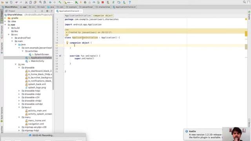Expand the .gradle folder arrow
The width and height of the screenshot is (251, 141).
click(5, 18)
